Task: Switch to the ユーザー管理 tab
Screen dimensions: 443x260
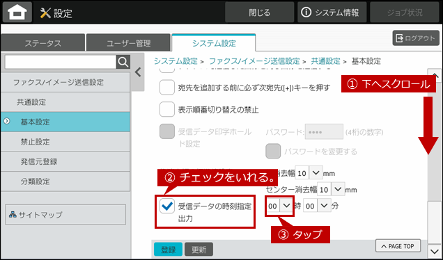Action: (x=128, y=43)
